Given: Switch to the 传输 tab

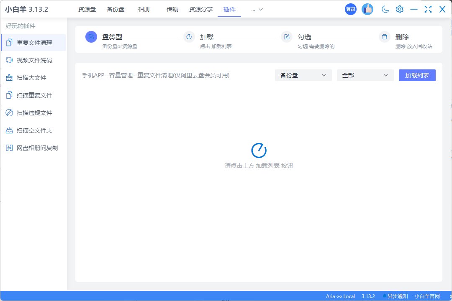Looking at the screenshot, I should [x=172, y=9].
